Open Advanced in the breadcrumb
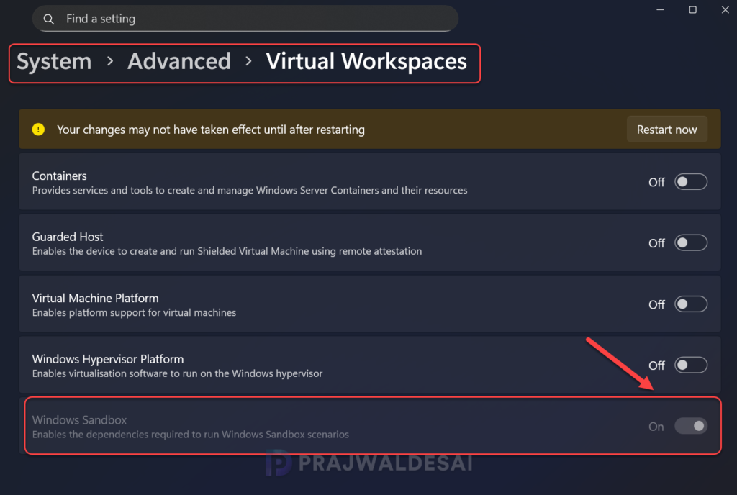The image size is (737, 495). coord(179,62)
